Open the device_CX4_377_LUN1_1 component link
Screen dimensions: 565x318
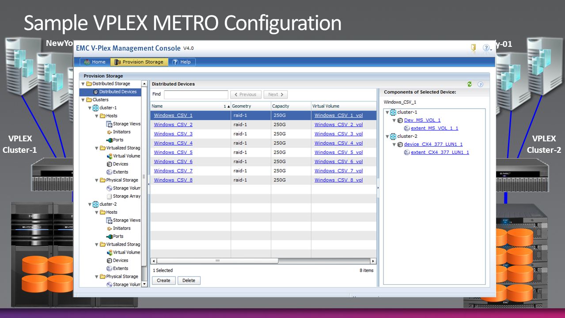(x=433, y=144)
